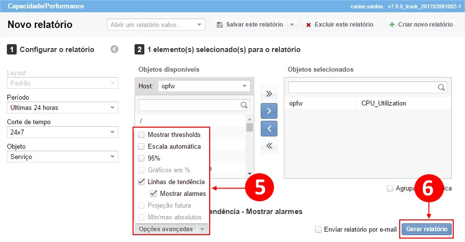The height and width of the screenshot is (242, 465).
Task: Click the Gerar relatório button
Action: pyautogui.click(x=426, y=229)
